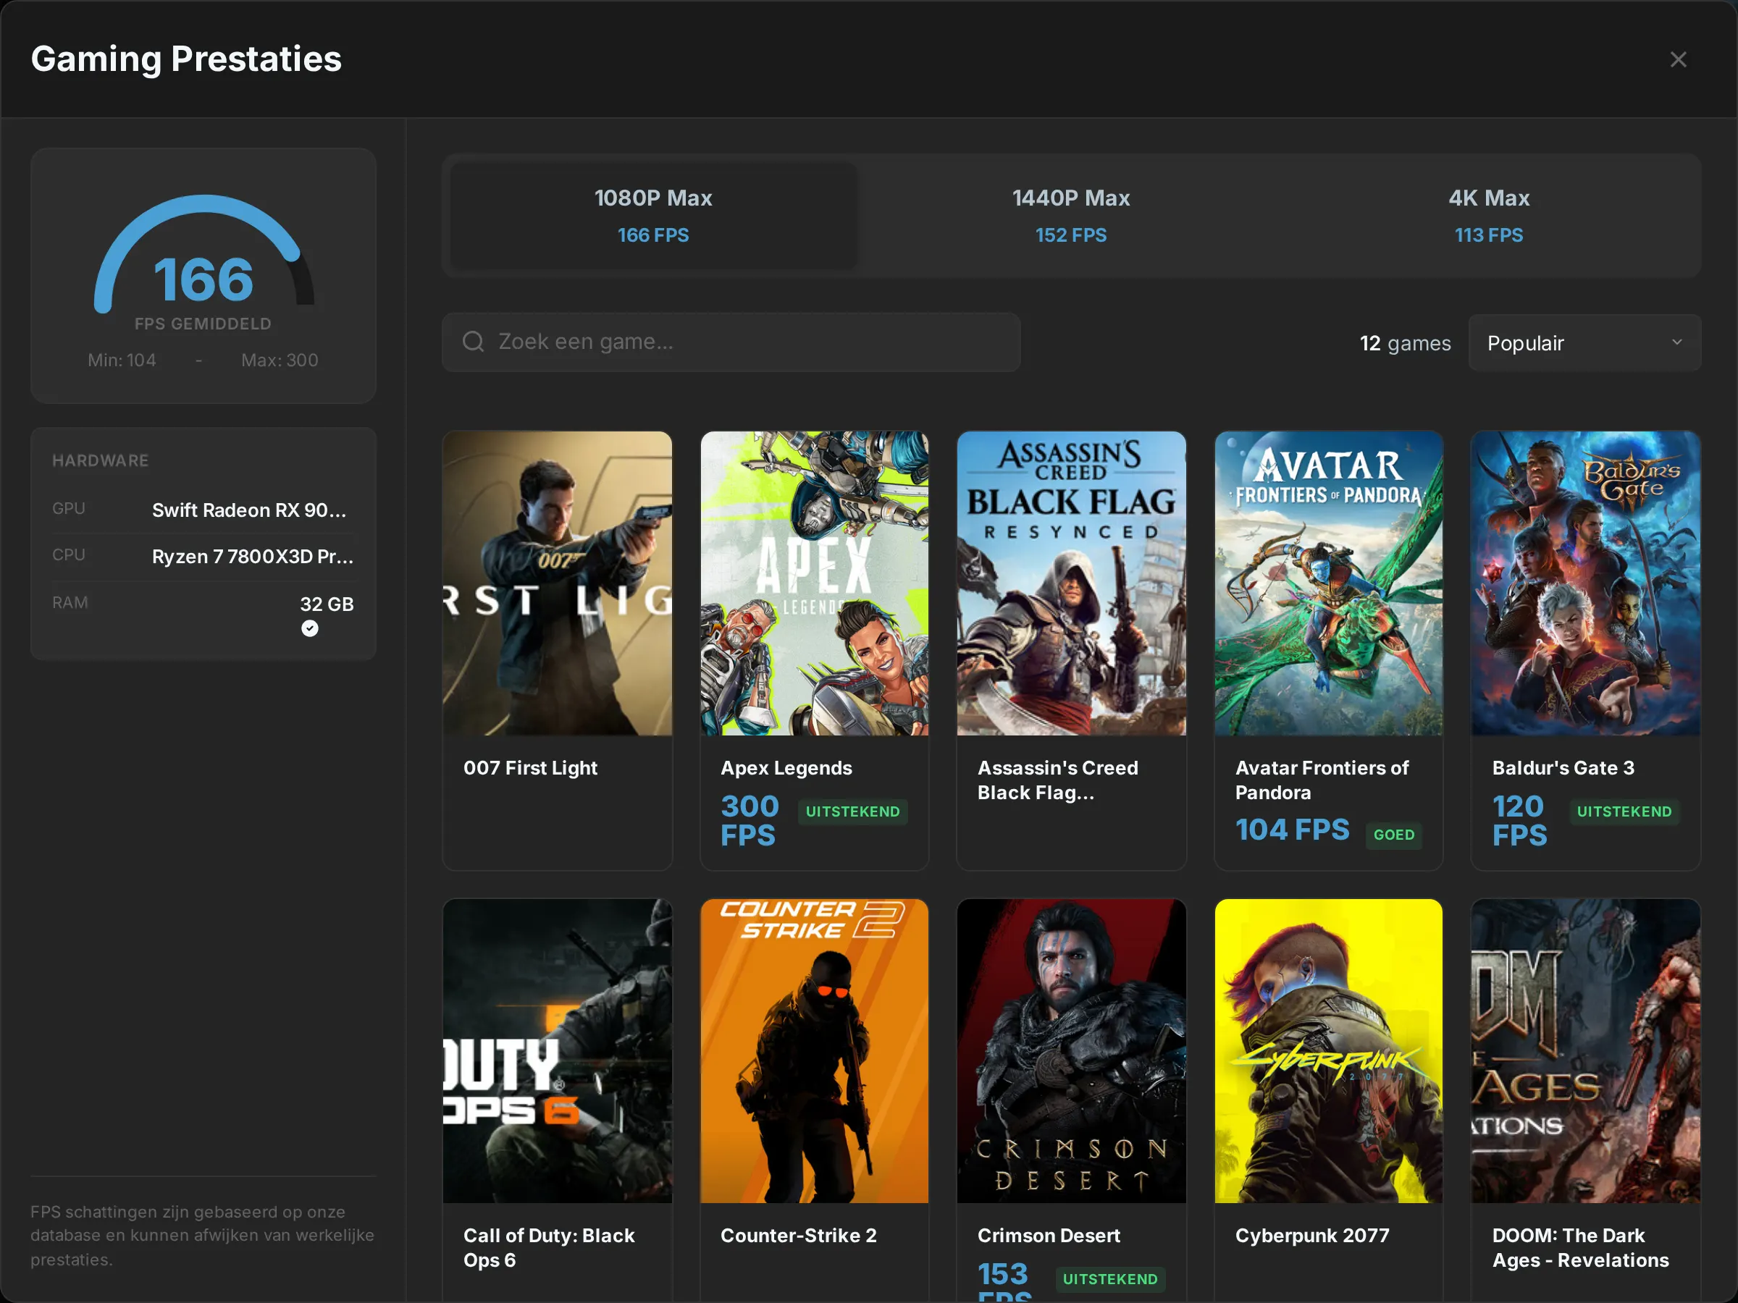Click the RAM checkmark icon

[x=309, y=628]
